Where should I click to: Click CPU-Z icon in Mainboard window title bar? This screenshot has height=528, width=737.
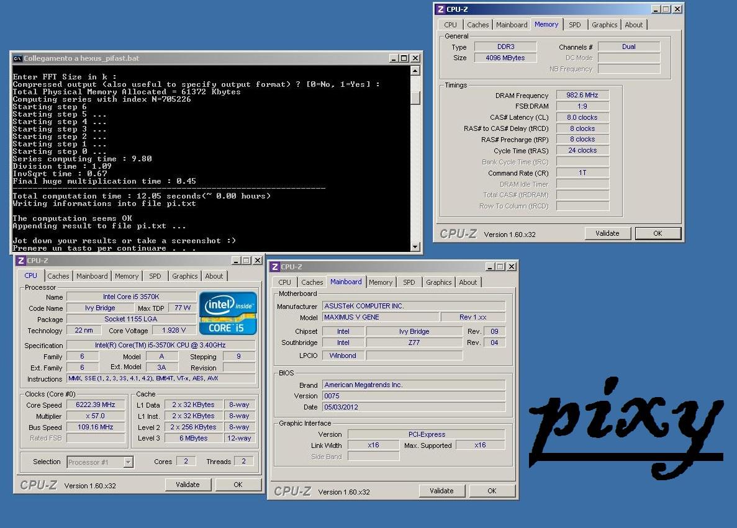click(x=275, y=267)
